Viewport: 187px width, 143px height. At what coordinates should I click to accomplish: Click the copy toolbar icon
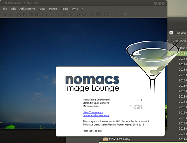64,14
